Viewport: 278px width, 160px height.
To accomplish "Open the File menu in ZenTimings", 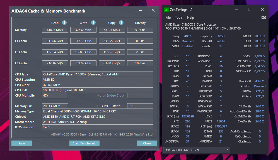I will [x=168, y=18].
